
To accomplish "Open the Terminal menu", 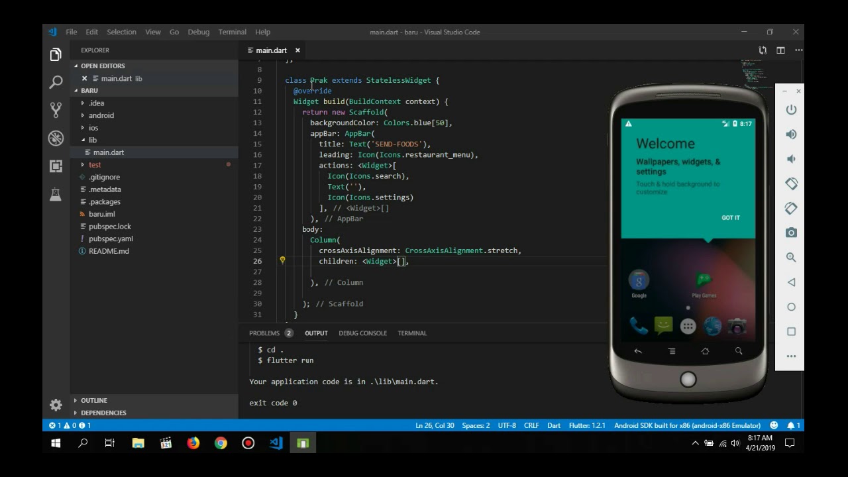I will point(232,32).
